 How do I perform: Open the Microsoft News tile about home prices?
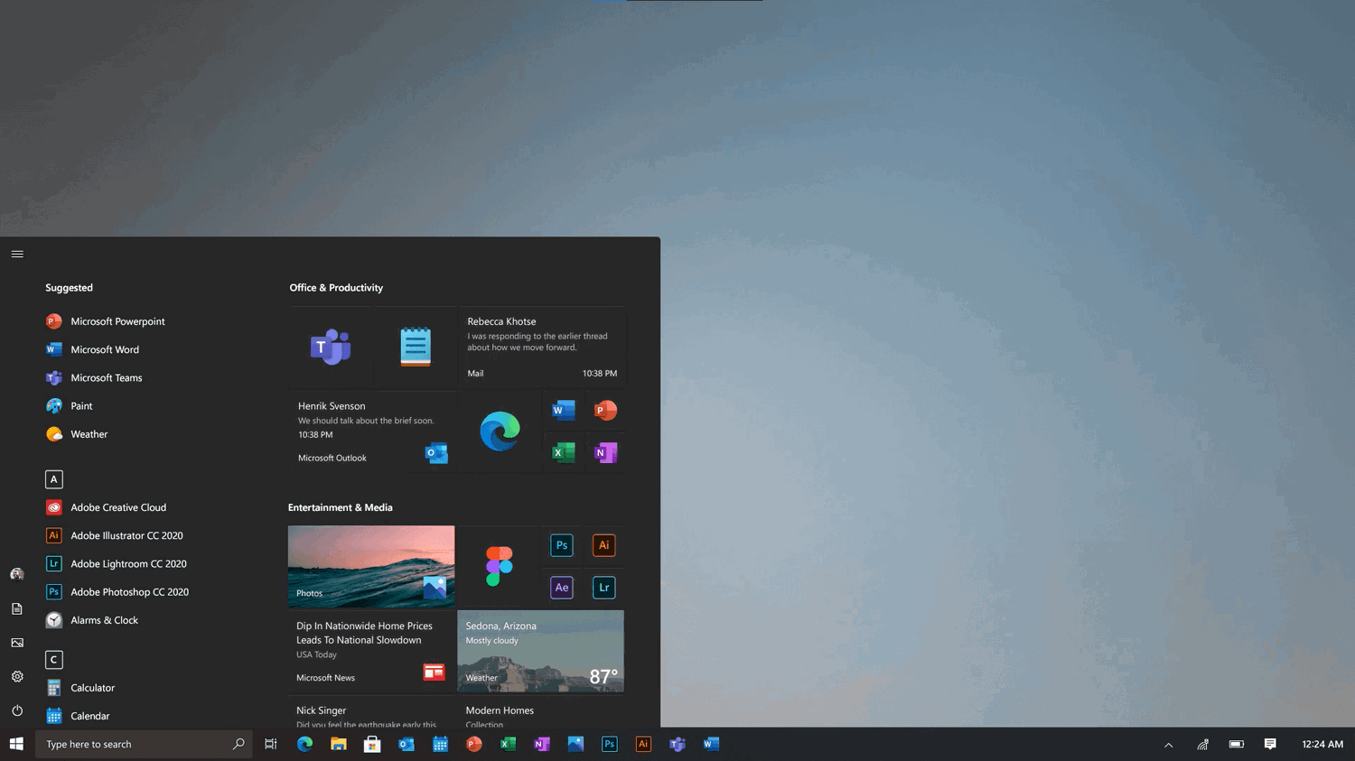(x=371, y=651)
